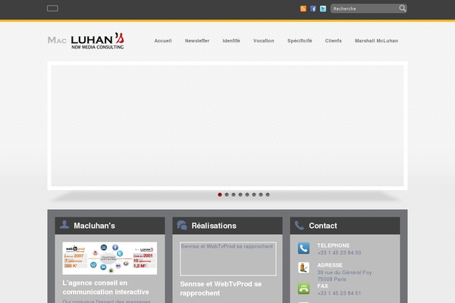
Task: Open the Twitter icon in top bar
Action: pyautogui.click(x=323, y=8)
